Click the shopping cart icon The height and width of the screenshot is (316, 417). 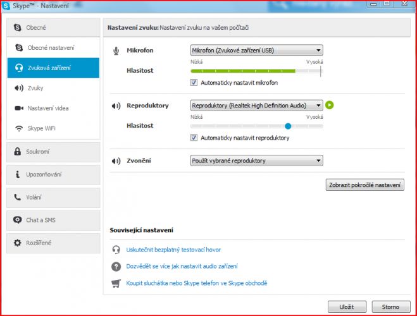(x=116, y=283)
